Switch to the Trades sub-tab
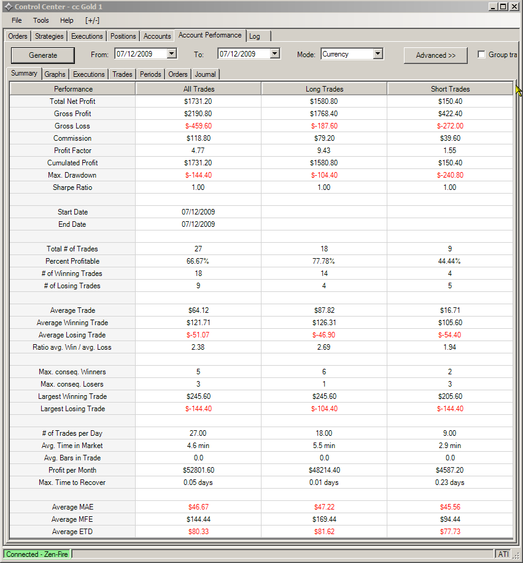Image resolution: width=523 pixels, height=563 pixels. point(122,74)
